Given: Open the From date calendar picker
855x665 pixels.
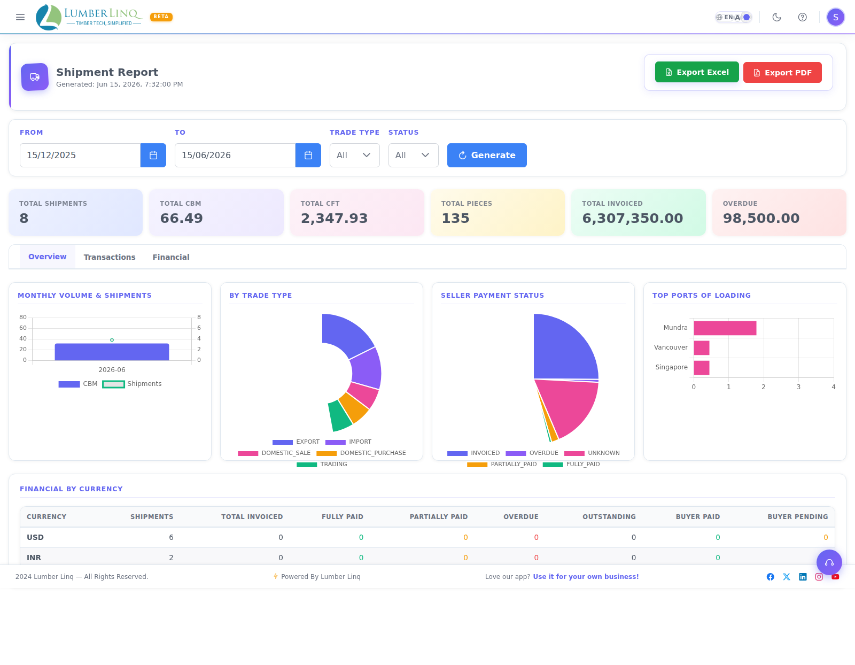Looking at the screenshot, I should click(153, 155).
